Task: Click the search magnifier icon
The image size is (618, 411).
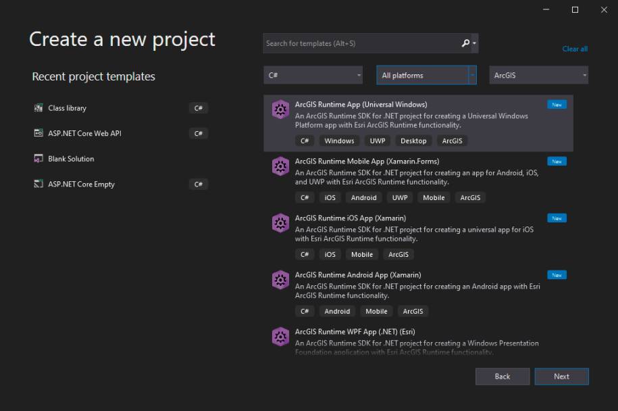Action: click(465, 43)
